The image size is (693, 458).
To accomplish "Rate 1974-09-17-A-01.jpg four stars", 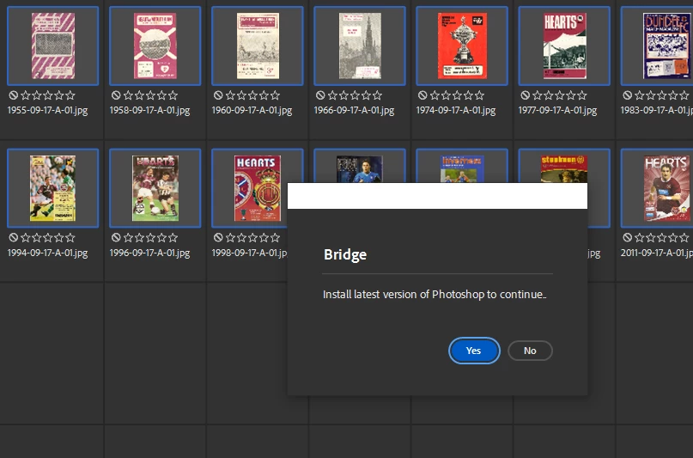I will pyautogui.click(x=469, y=95).
